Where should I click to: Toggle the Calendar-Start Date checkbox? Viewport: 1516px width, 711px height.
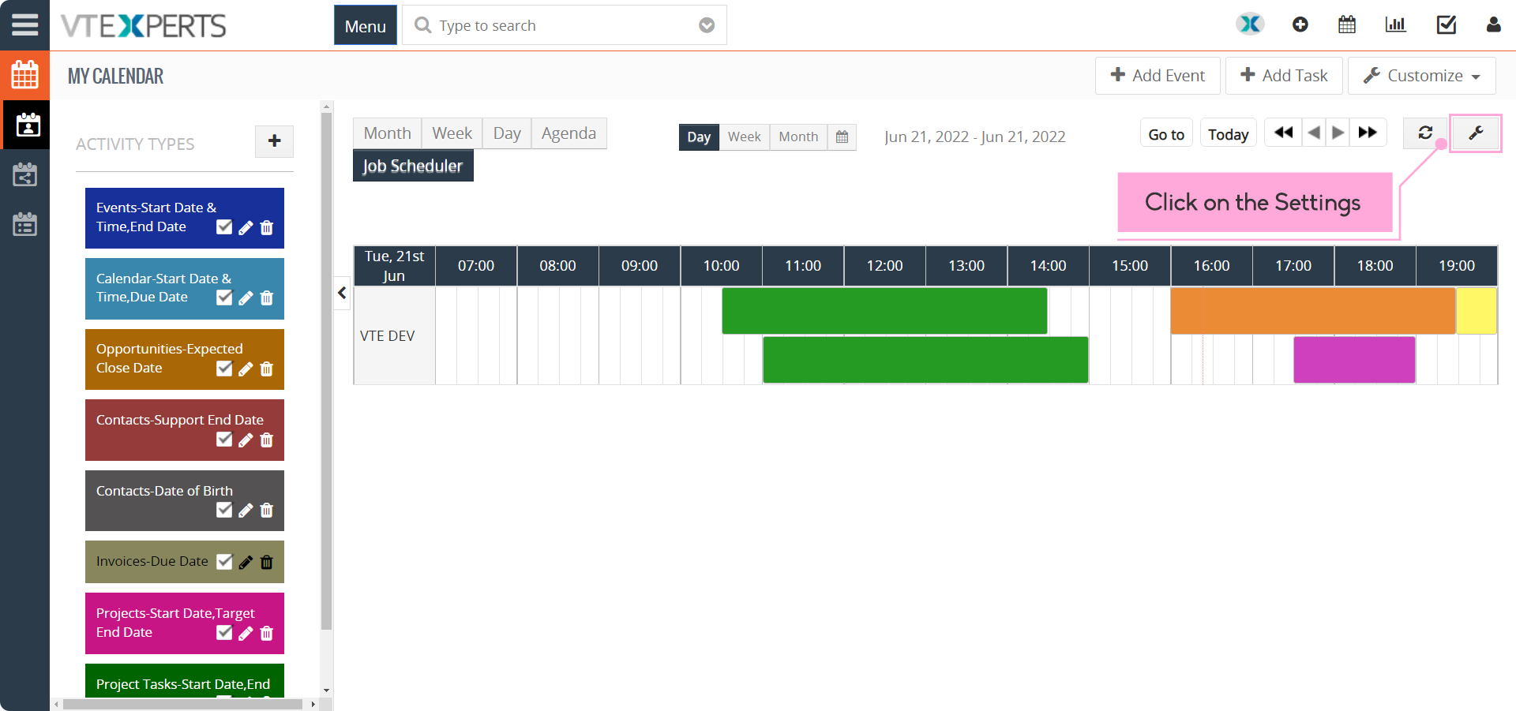pyautogui.click(x=224, y=297)
